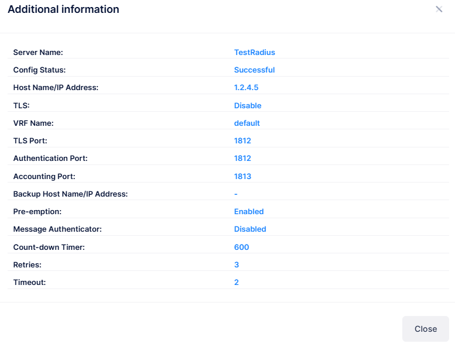The image size is (455, 347).
Task: Select the Message Authenticator Disabled value
Action: pyautogui.click(x=250, y=229)
